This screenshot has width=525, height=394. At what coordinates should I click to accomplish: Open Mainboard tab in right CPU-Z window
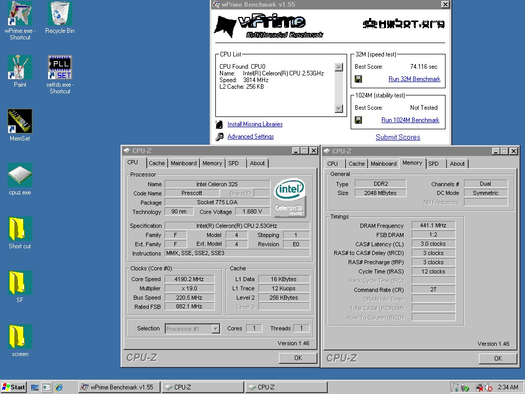[383, 164]
